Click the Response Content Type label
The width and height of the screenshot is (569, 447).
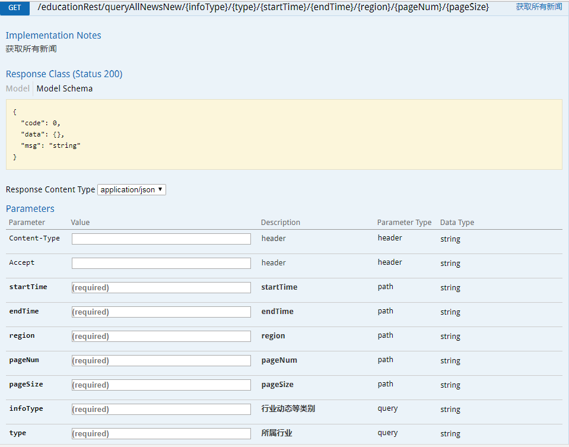pyautogui.click(x=50, y=189)
